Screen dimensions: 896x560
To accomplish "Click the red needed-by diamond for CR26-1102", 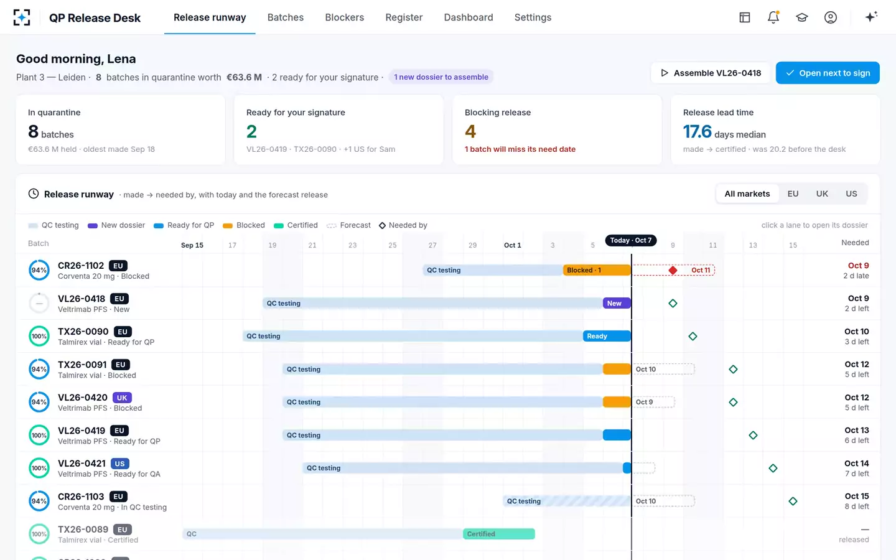I will (x=673, y=270).
